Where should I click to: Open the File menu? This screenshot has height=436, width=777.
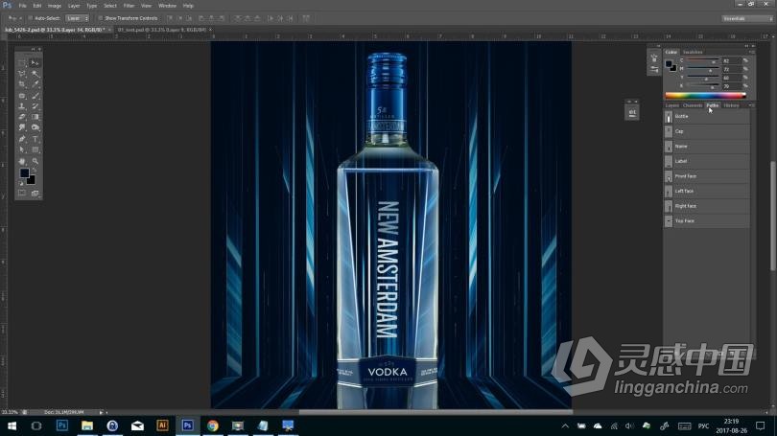pos(22,6)
